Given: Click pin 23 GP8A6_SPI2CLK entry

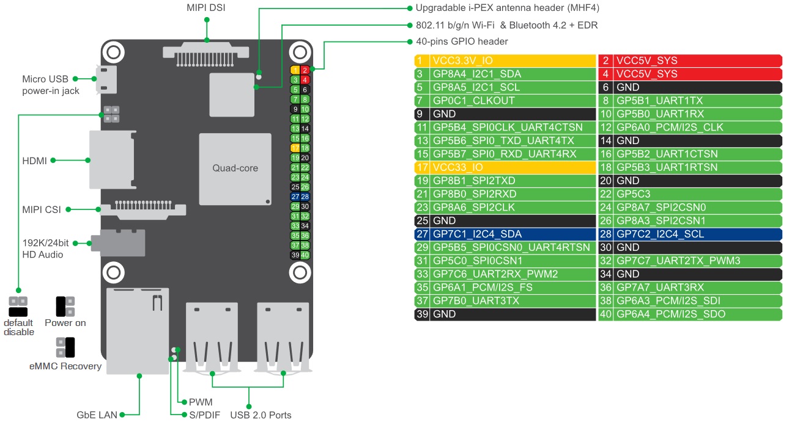Looking at the screenshot, I should (505, 208).
